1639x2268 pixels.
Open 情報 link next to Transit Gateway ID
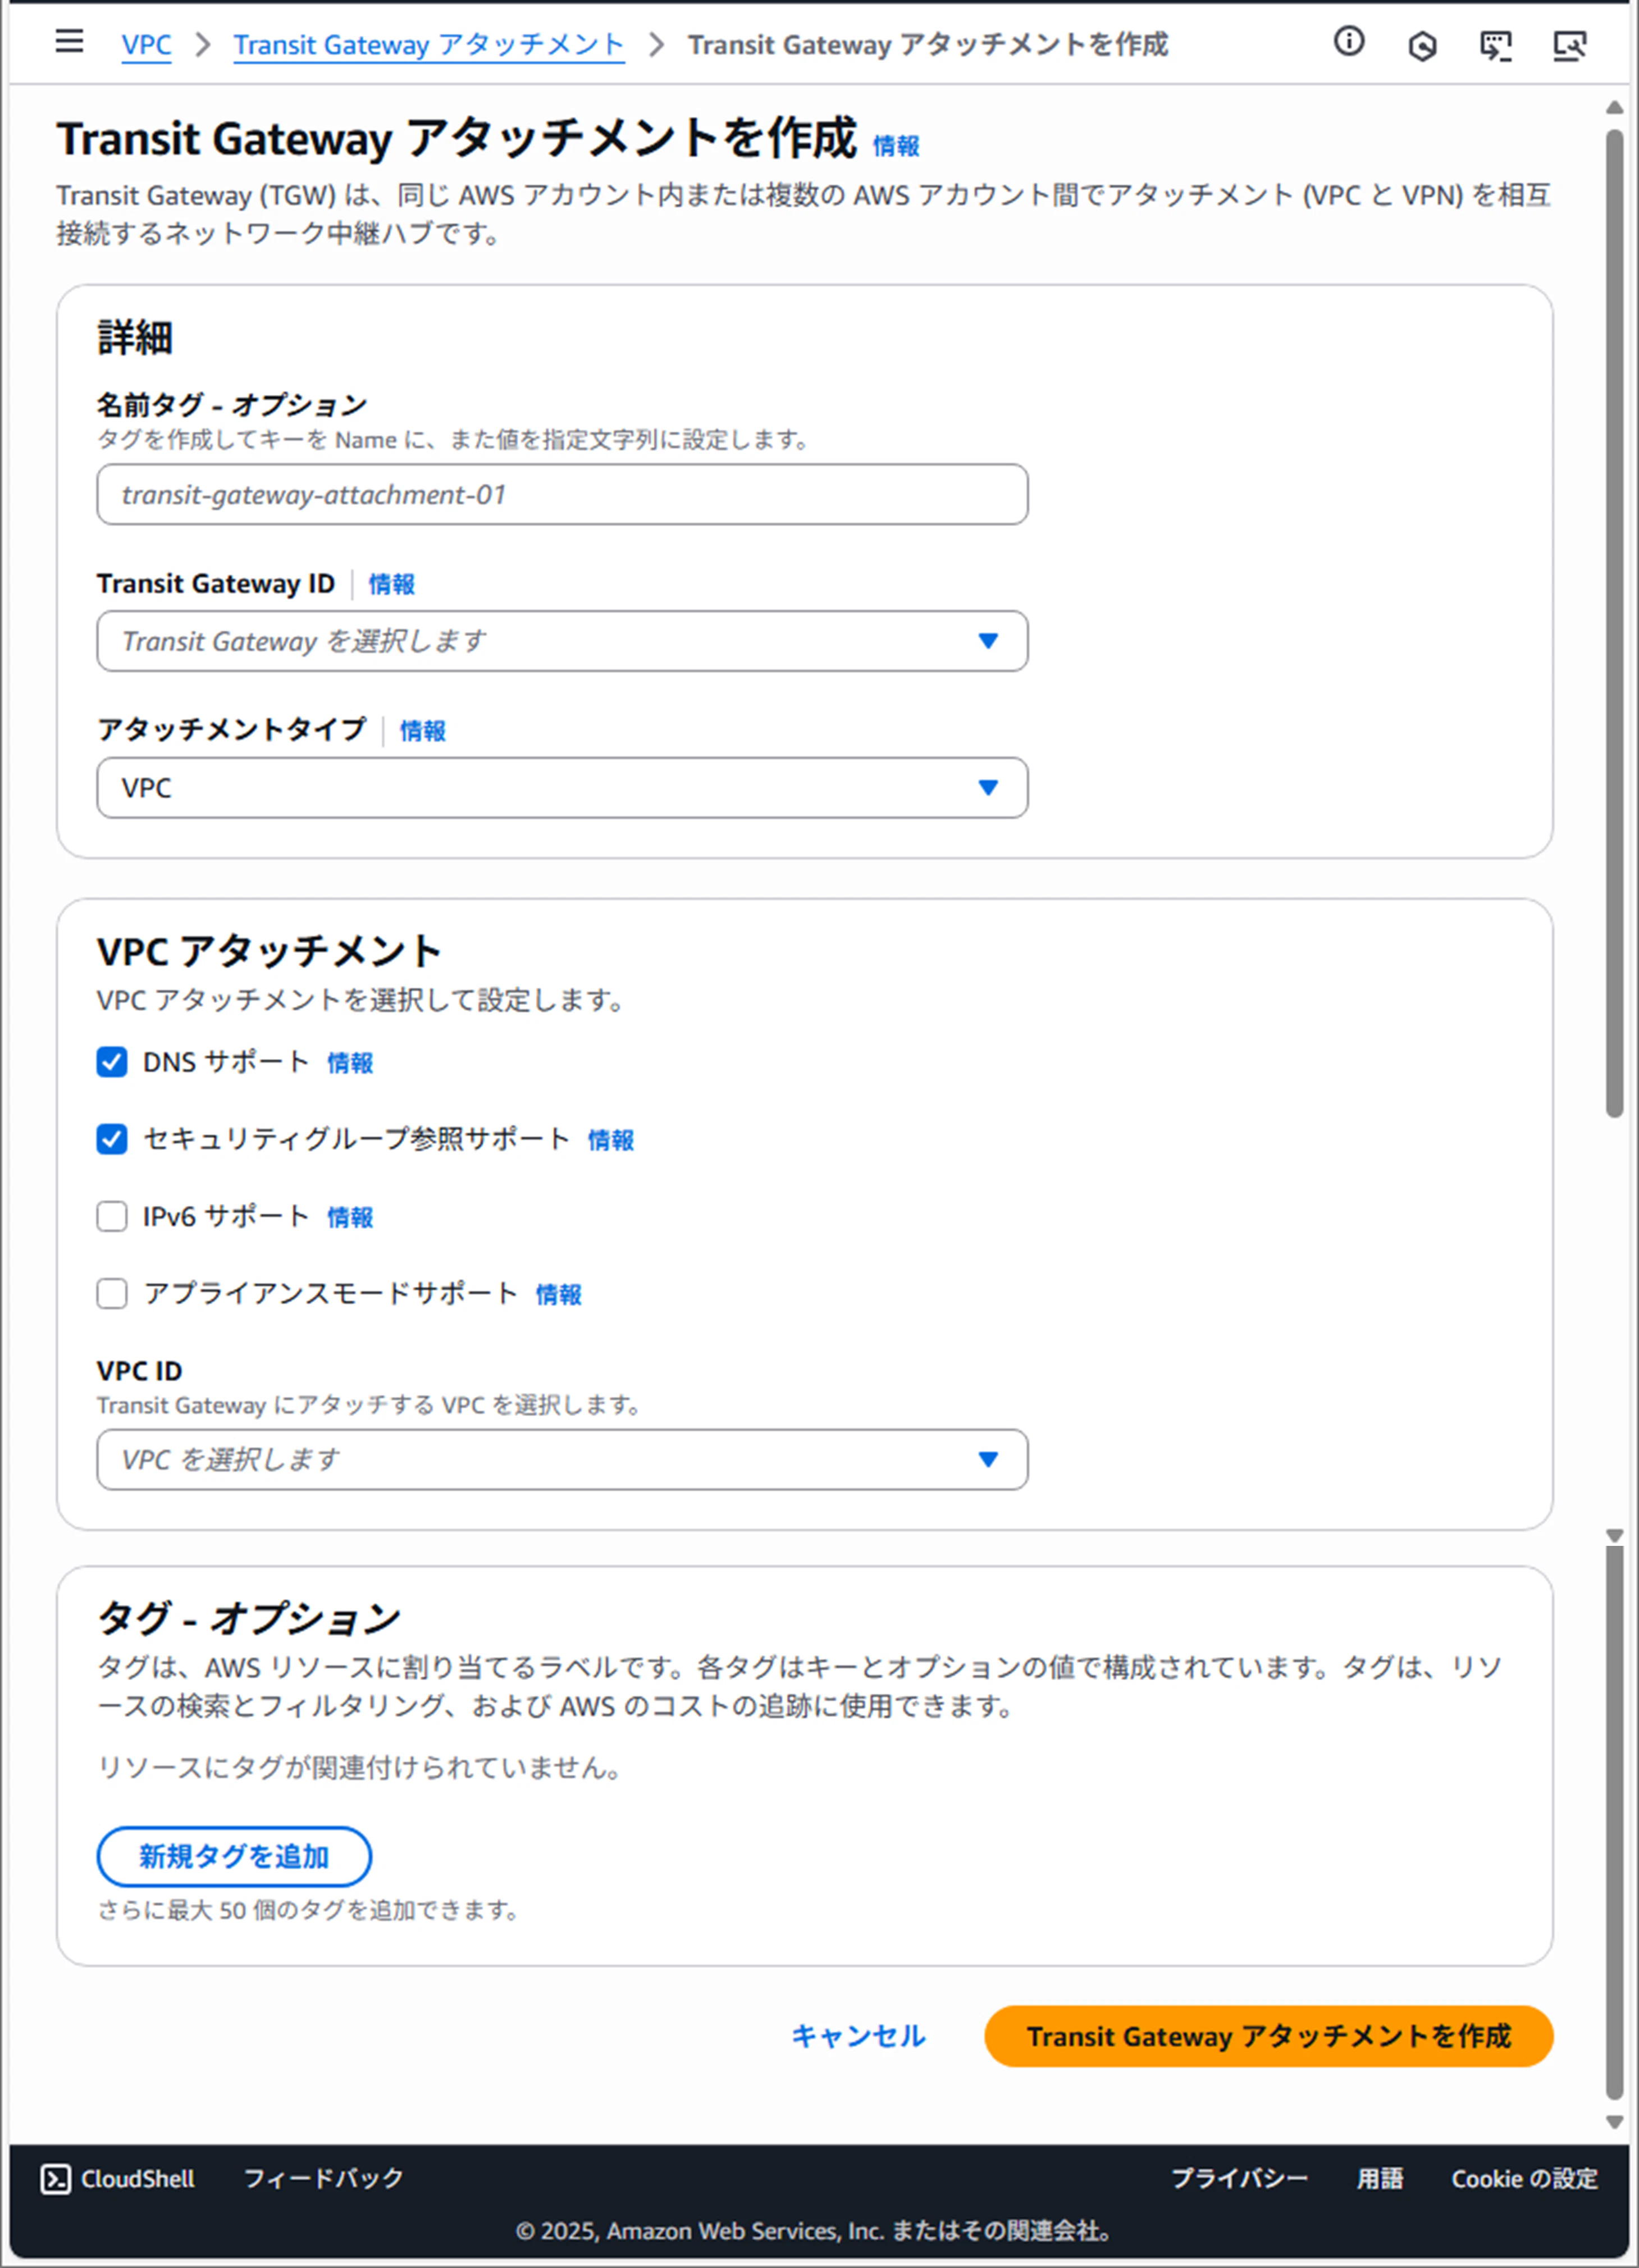(392, 584)
